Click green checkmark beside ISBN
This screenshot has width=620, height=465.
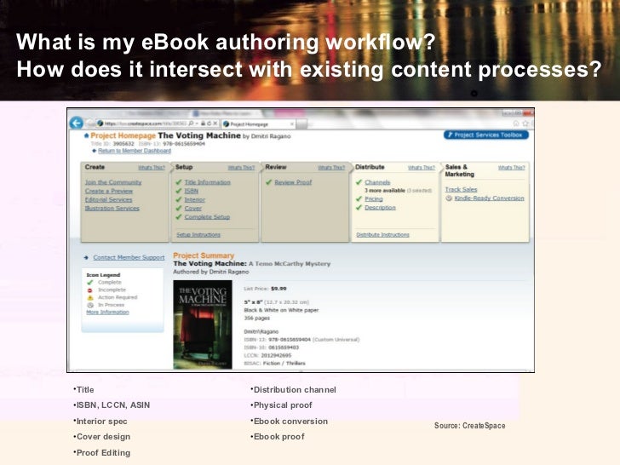click(x=179, y=191)
